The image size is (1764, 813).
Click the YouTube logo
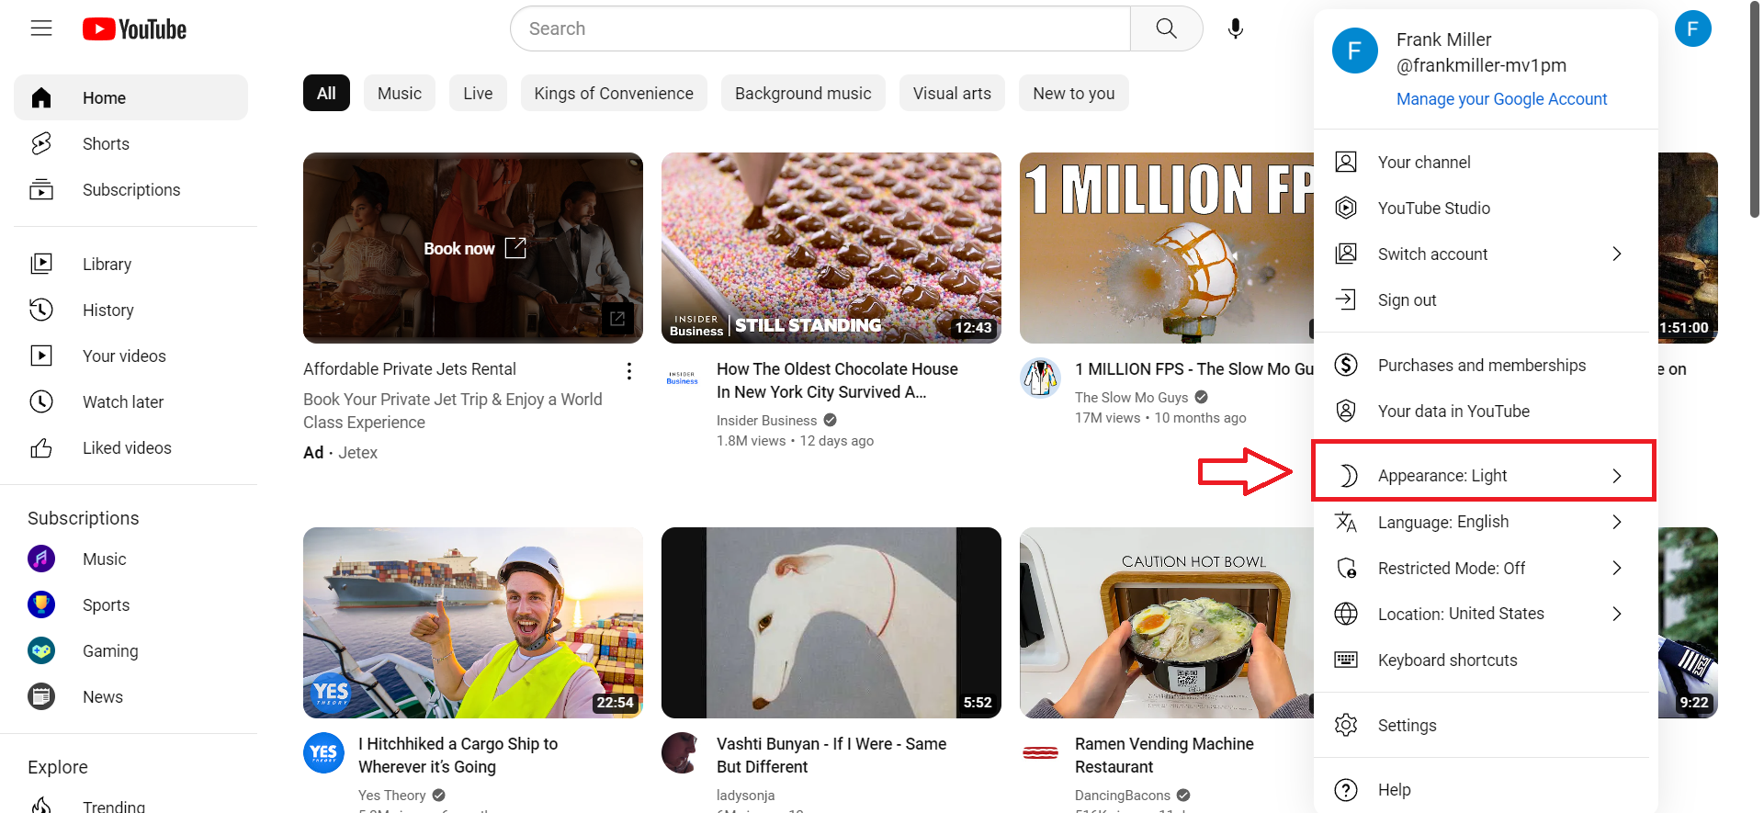point(134,29)
